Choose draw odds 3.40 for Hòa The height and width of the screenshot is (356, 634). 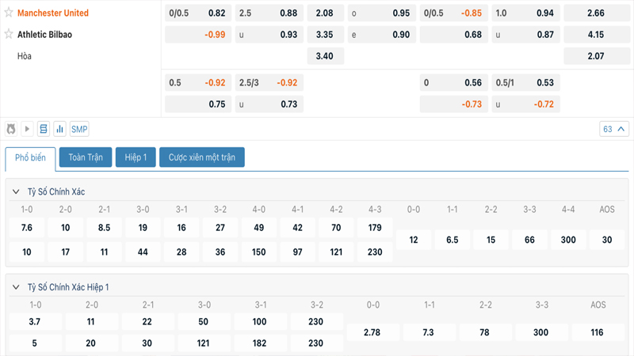324,56
